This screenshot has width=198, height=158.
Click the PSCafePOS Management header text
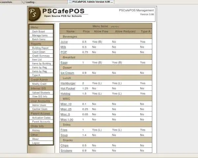[x=136, y=10]
